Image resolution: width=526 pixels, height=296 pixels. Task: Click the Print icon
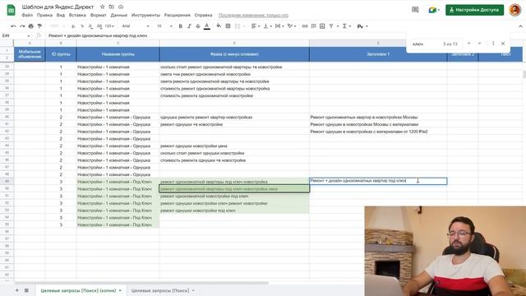[31, 26]
